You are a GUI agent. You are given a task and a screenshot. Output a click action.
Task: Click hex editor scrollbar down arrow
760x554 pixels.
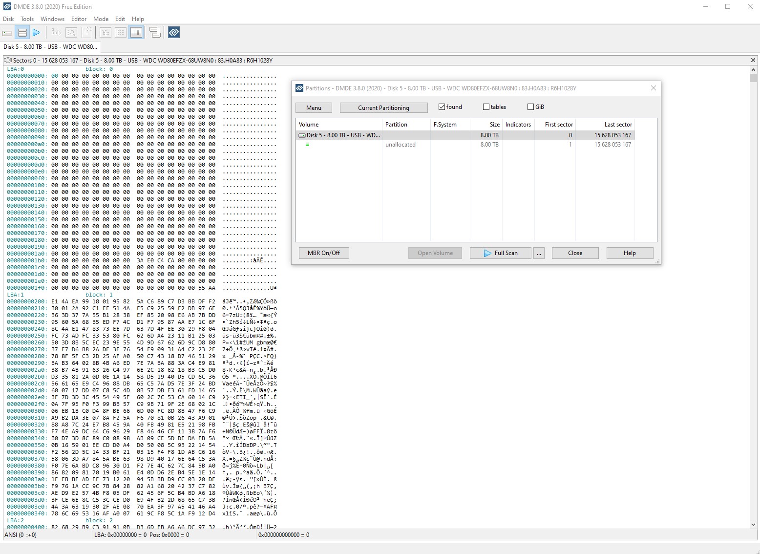point(753,524)
